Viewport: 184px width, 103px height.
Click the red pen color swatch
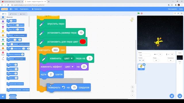click(x=83, y=41)
